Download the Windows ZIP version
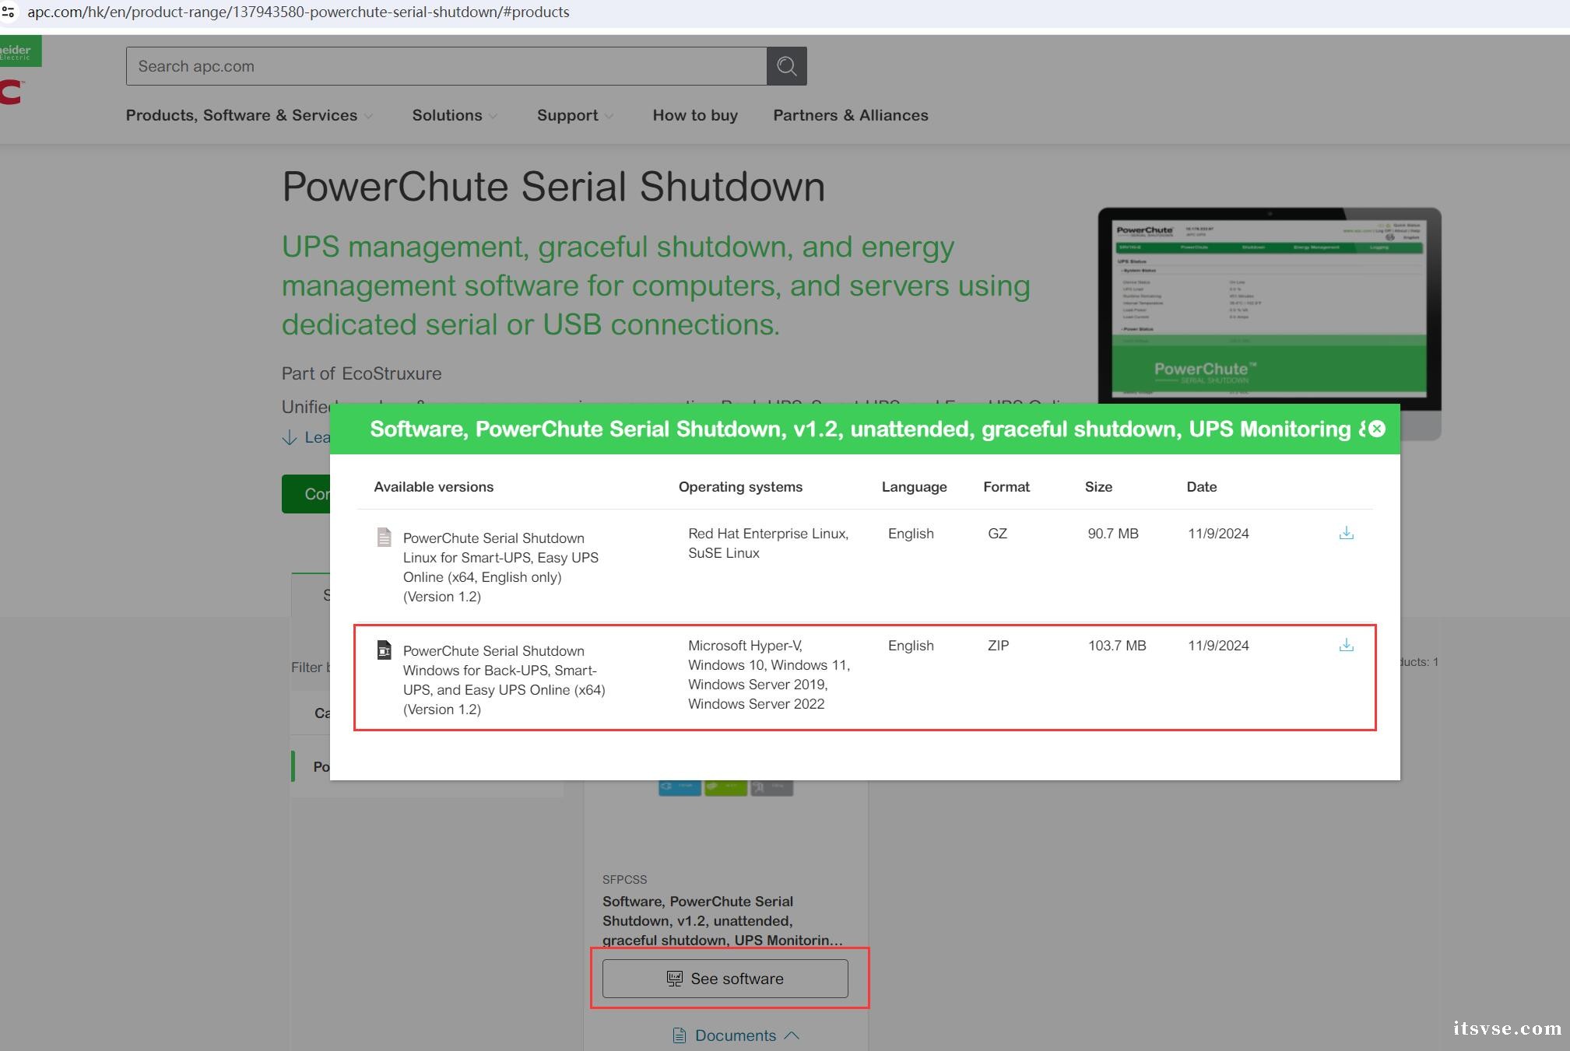 coord(1346,646)
